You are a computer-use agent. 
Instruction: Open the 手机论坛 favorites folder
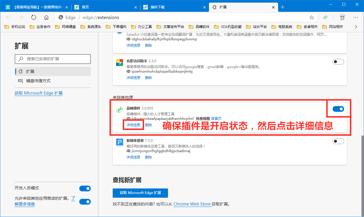(x=16, y=27)
